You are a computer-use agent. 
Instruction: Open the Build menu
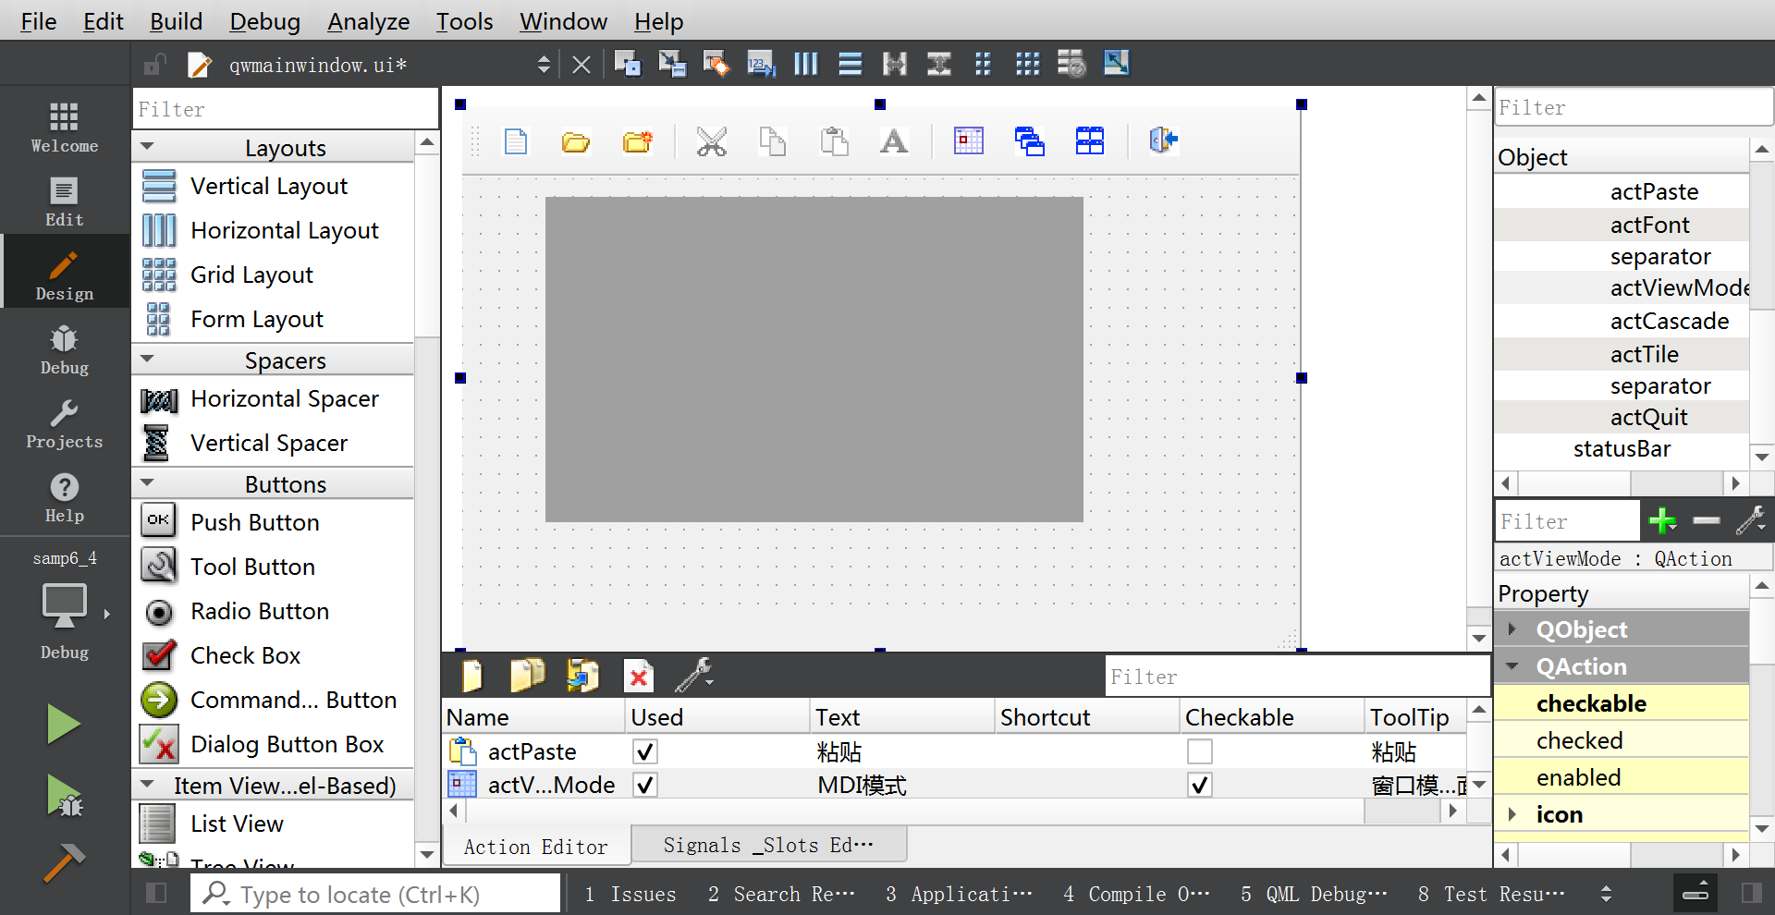[x=176, y=20]
